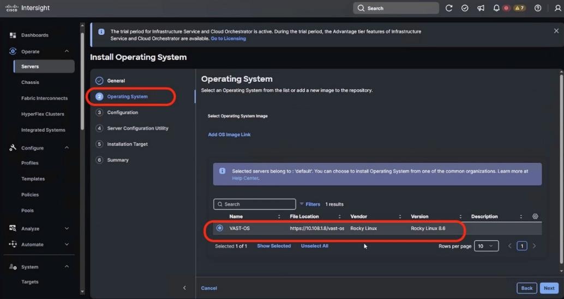
Task: Open the Help Center link
Action: point(245,178)
